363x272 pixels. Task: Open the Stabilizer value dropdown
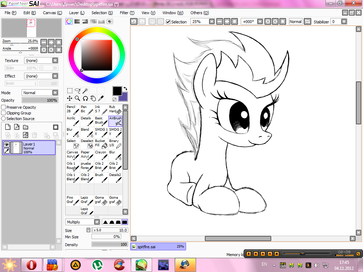click(x=344, y=22)
